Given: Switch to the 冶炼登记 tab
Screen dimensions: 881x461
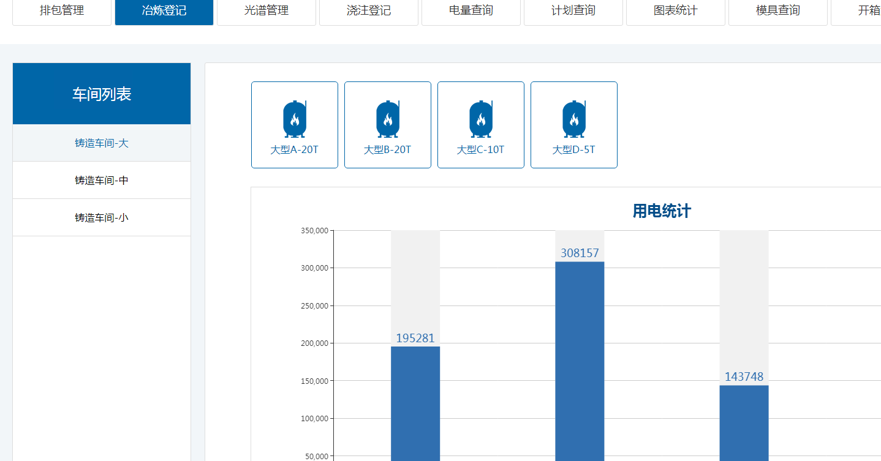Looking at the screenshot, I should pos(164,11).
